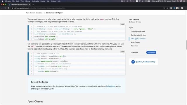Open the Chrome menu in menu bar

click(x=8, y=1)
